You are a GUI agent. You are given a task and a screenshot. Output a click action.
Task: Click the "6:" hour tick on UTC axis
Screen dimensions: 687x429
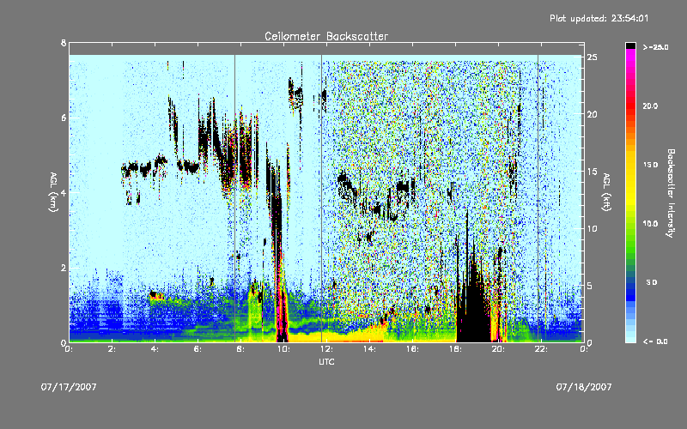(x=198, y=349)
